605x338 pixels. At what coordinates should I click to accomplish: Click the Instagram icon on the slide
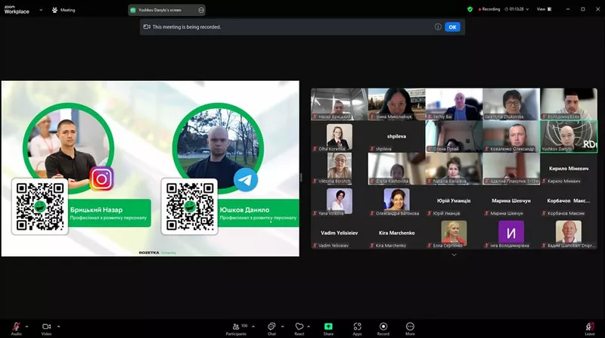coord(101,178)
